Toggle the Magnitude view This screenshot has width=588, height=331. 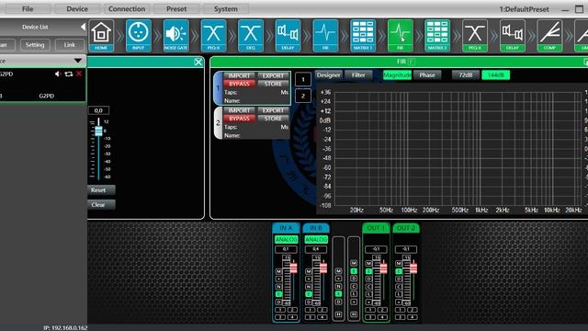[397, 75]
